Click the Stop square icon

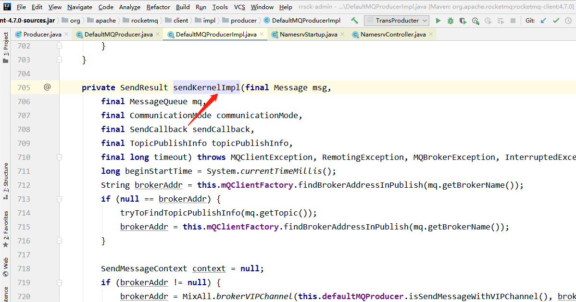pyautogui.click(x=513, y=21)
